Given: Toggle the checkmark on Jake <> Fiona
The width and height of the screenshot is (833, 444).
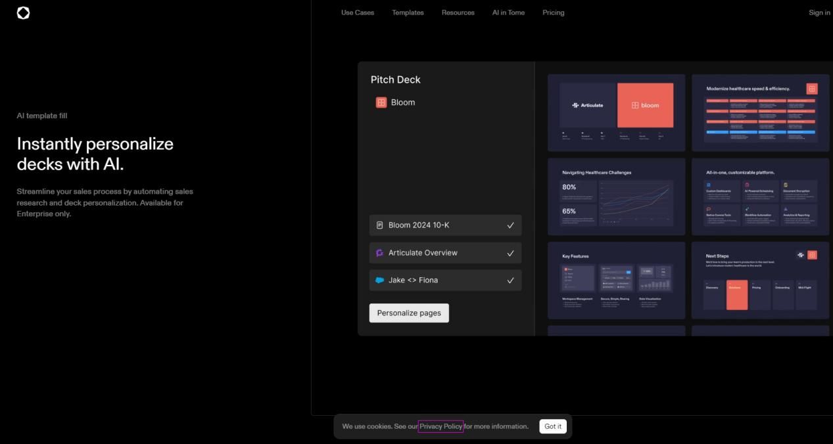Looking at the screenshot, I should point(510,280).
